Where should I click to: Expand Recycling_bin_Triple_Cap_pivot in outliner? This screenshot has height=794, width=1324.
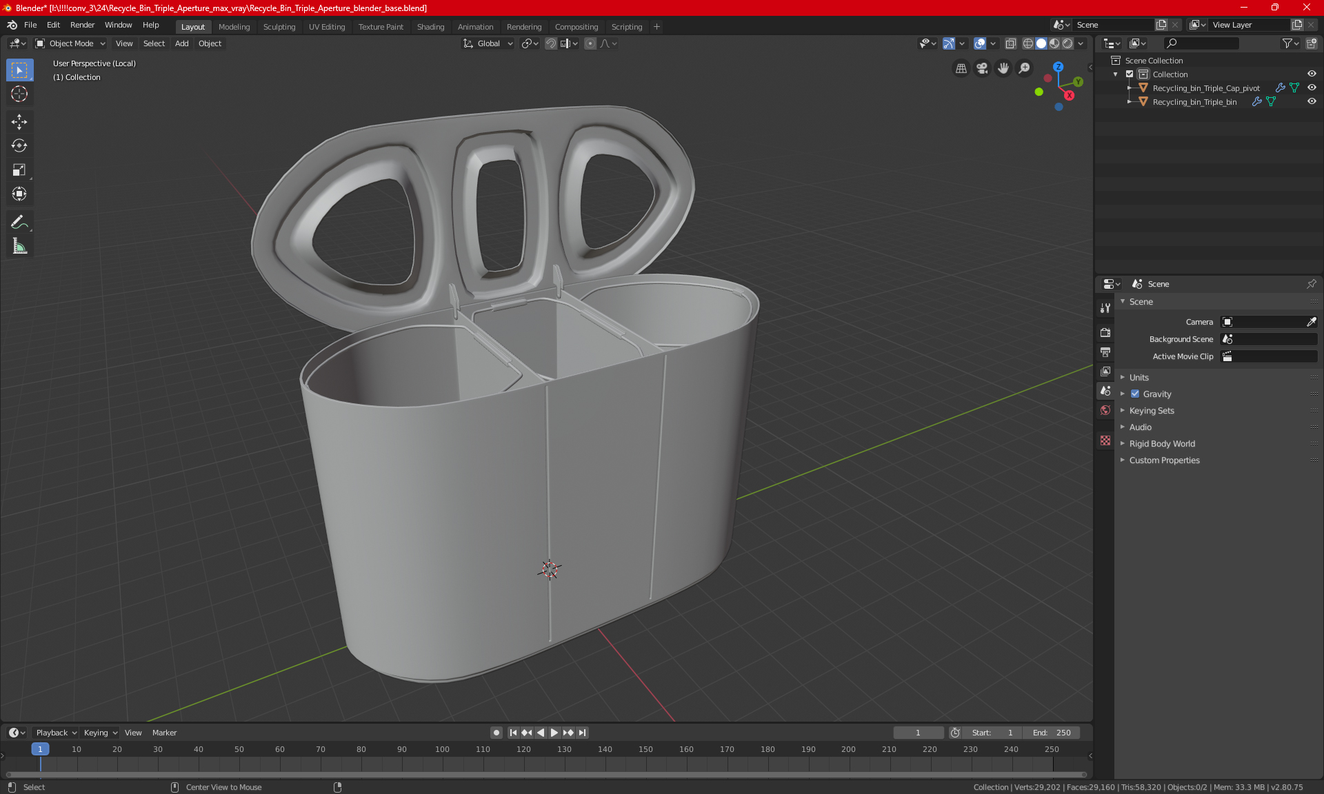click(x=1130, y=88)
